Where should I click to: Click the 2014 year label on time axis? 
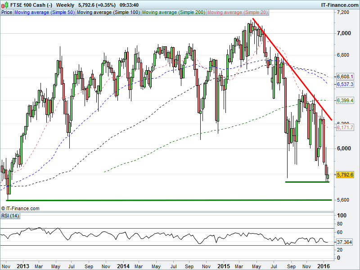point(123,266)
